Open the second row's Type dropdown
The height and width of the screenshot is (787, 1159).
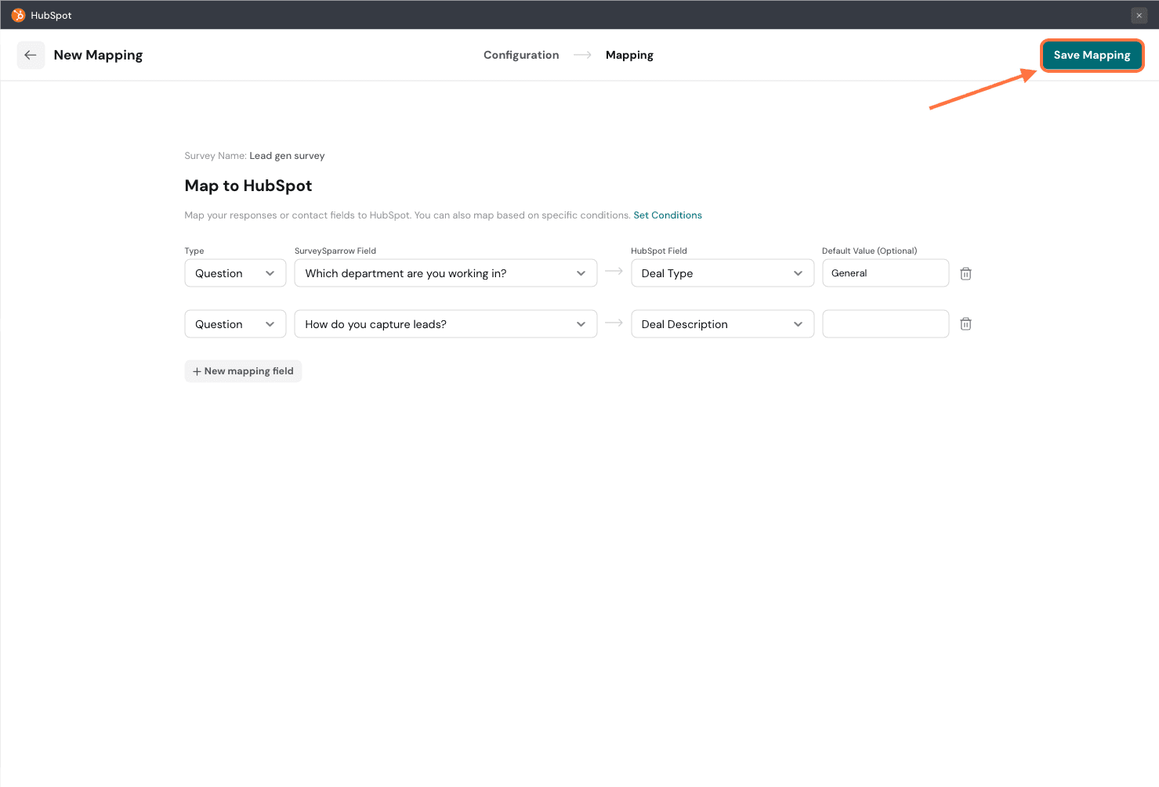pos(235,324)
